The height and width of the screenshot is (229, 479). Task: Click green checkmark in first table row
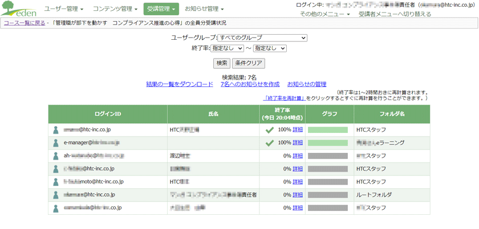tap(269, 130)
